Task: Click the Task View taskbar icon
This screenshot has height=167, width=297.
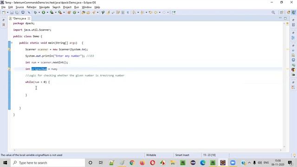Action: [101, 163]
